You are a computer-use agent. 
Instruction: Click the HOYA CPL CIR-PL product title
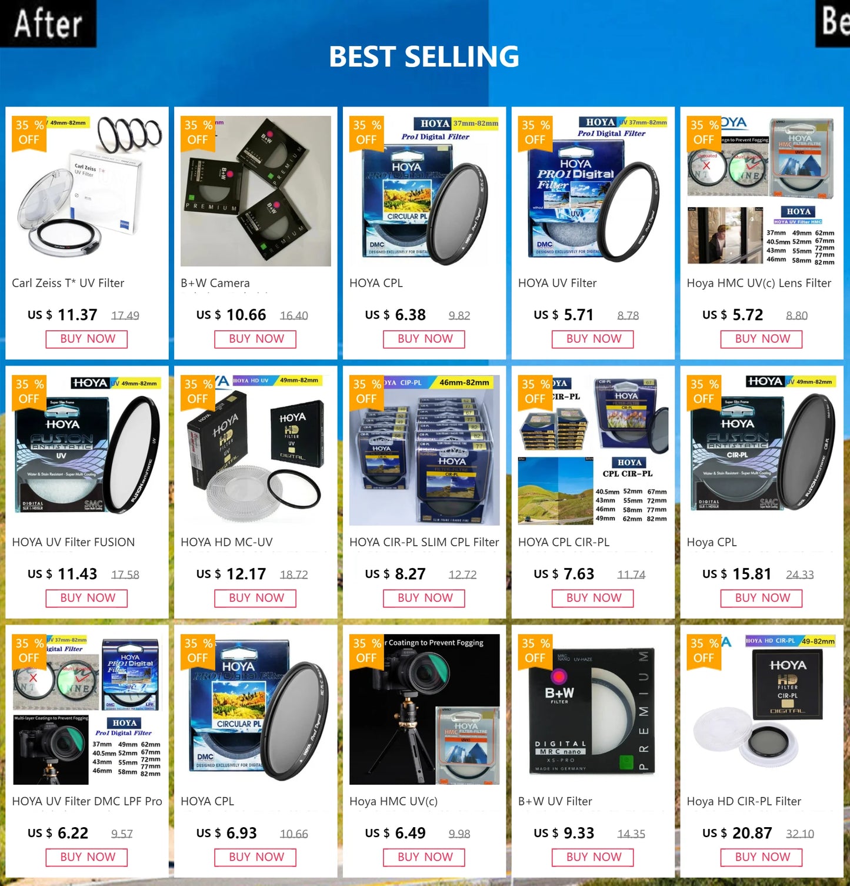click(564, 542)
